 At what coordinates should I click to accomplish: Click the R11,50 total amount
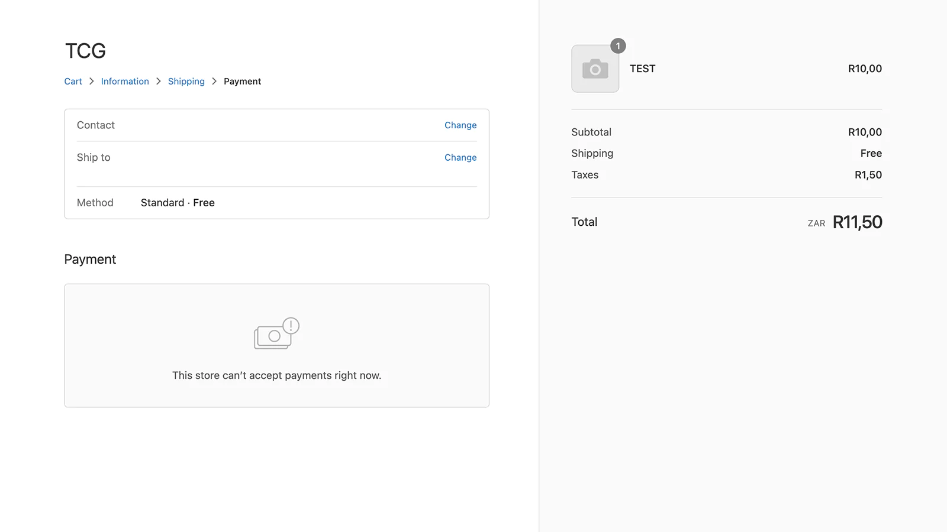coord(857,222)
